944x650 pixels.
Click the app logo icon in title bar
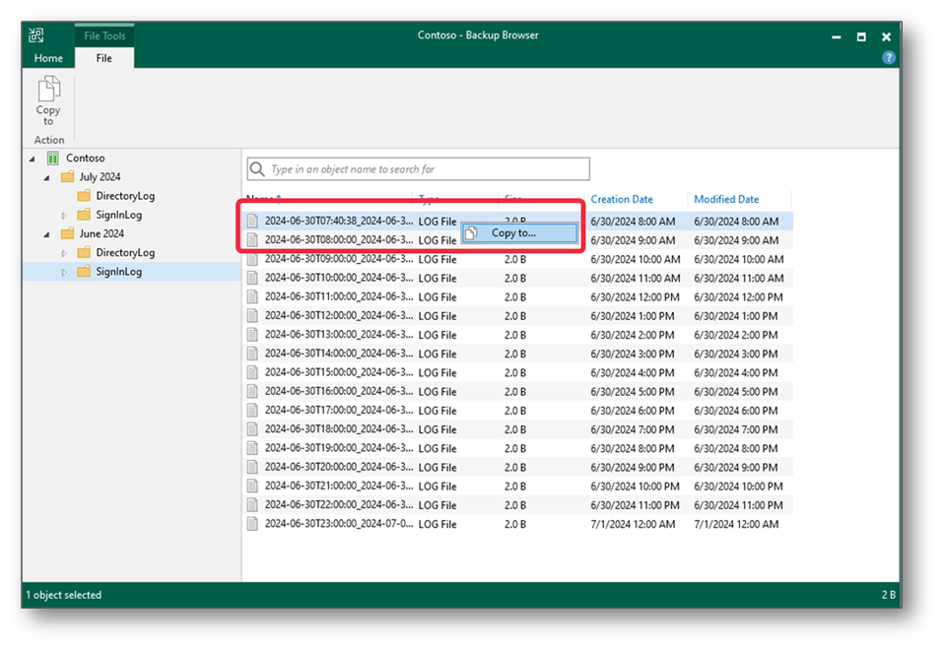pyautogui.click(x=35, y=35)
